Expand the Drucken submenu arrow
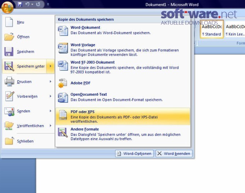This screenshot has height=193, width=245. click(x=50, y=81)
